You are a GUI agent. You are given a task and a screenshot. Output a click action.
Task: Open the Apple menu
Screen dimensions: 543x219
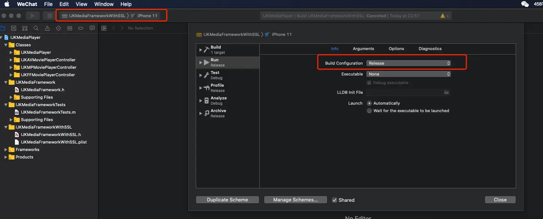tap(7, 4)
